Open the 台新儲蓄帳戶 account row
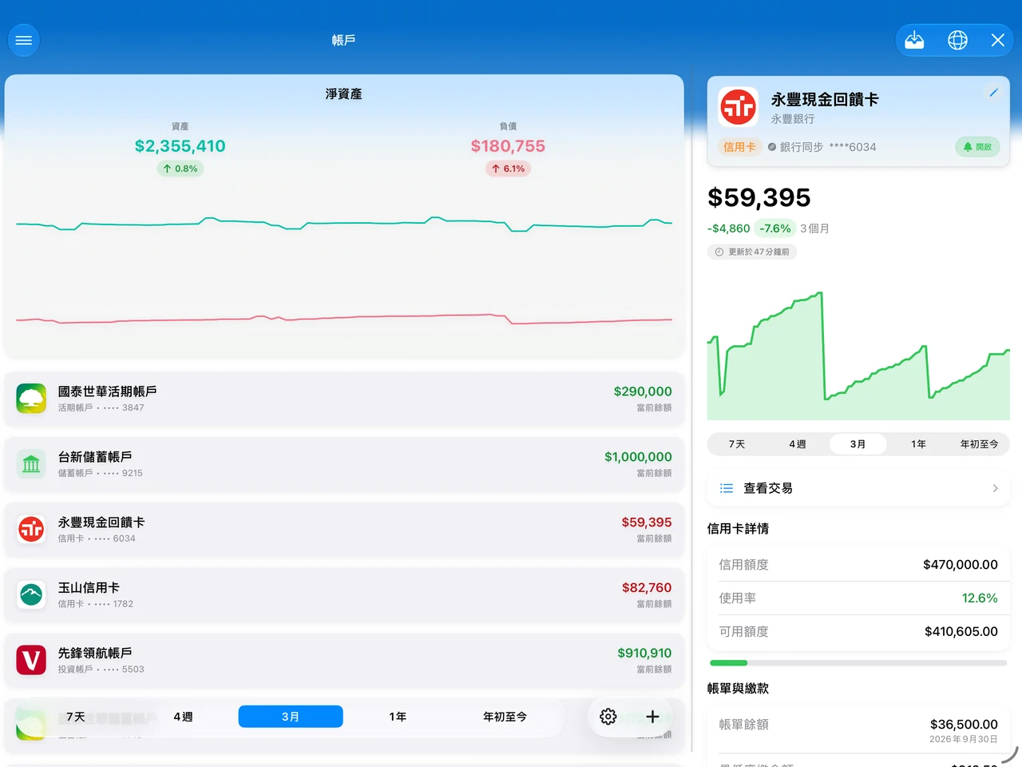The height and width of the screenshot is (767, 1022). click(344, 463)
